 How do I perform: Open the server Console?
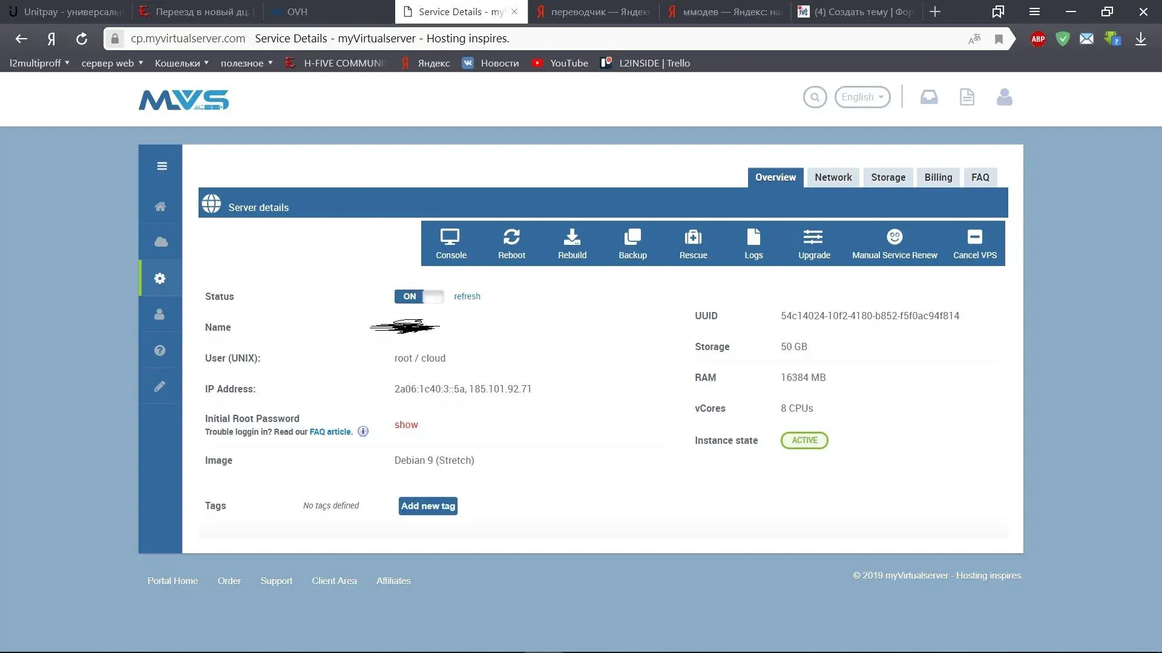(451, 244)
